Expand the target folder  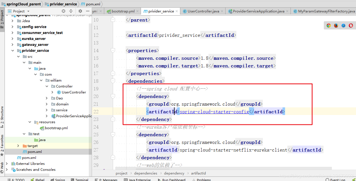[18, 146]
